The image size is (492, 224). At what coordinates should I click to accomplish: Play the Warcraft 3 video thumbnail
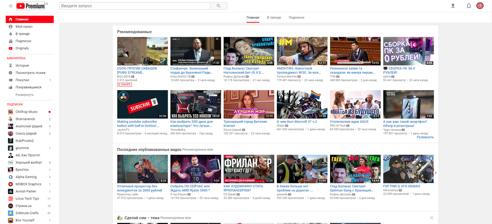click(302, 104)
